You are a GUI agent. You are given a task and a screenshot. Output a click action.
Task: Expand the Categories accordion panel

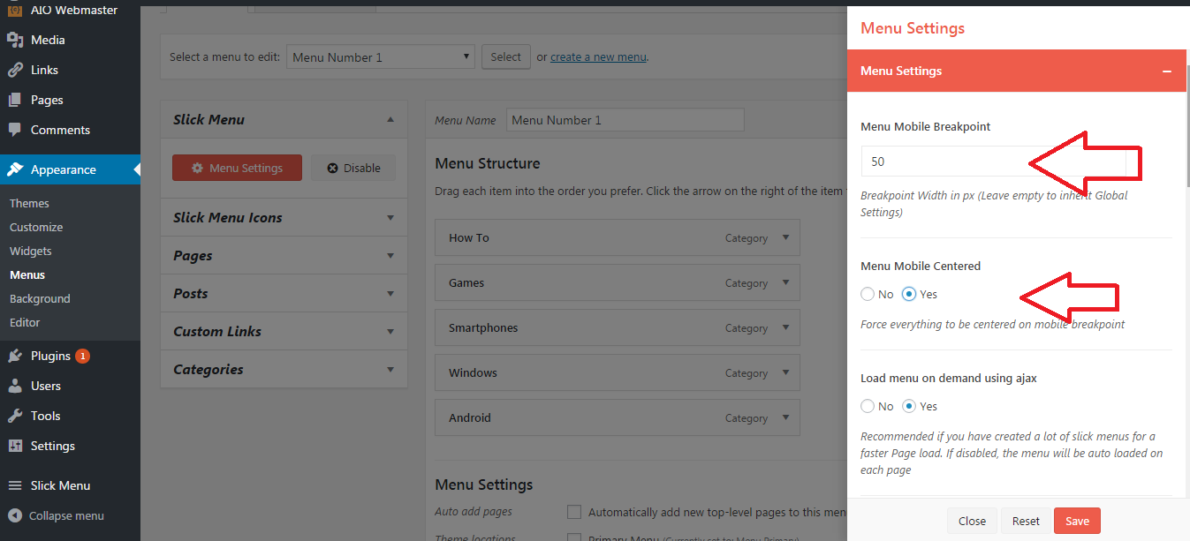(390, 369)
